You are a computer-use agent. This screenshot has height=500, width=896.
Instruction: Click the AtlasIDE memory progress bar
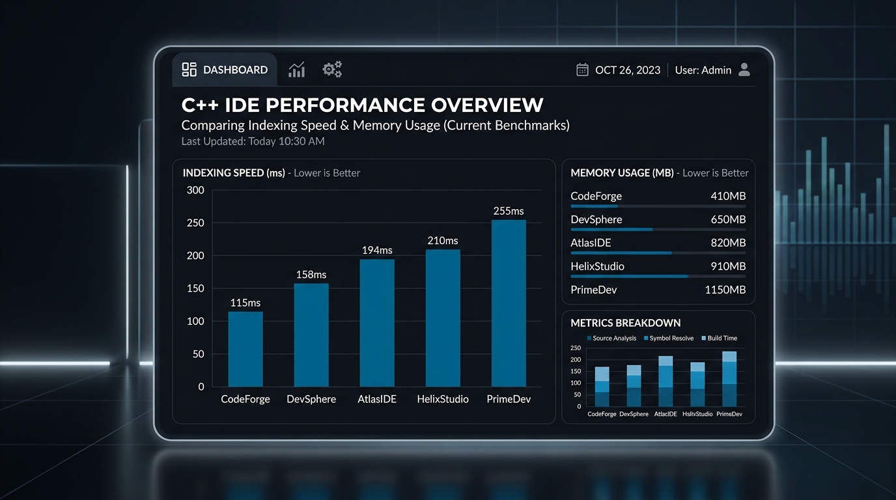click(x=658, y=253)
